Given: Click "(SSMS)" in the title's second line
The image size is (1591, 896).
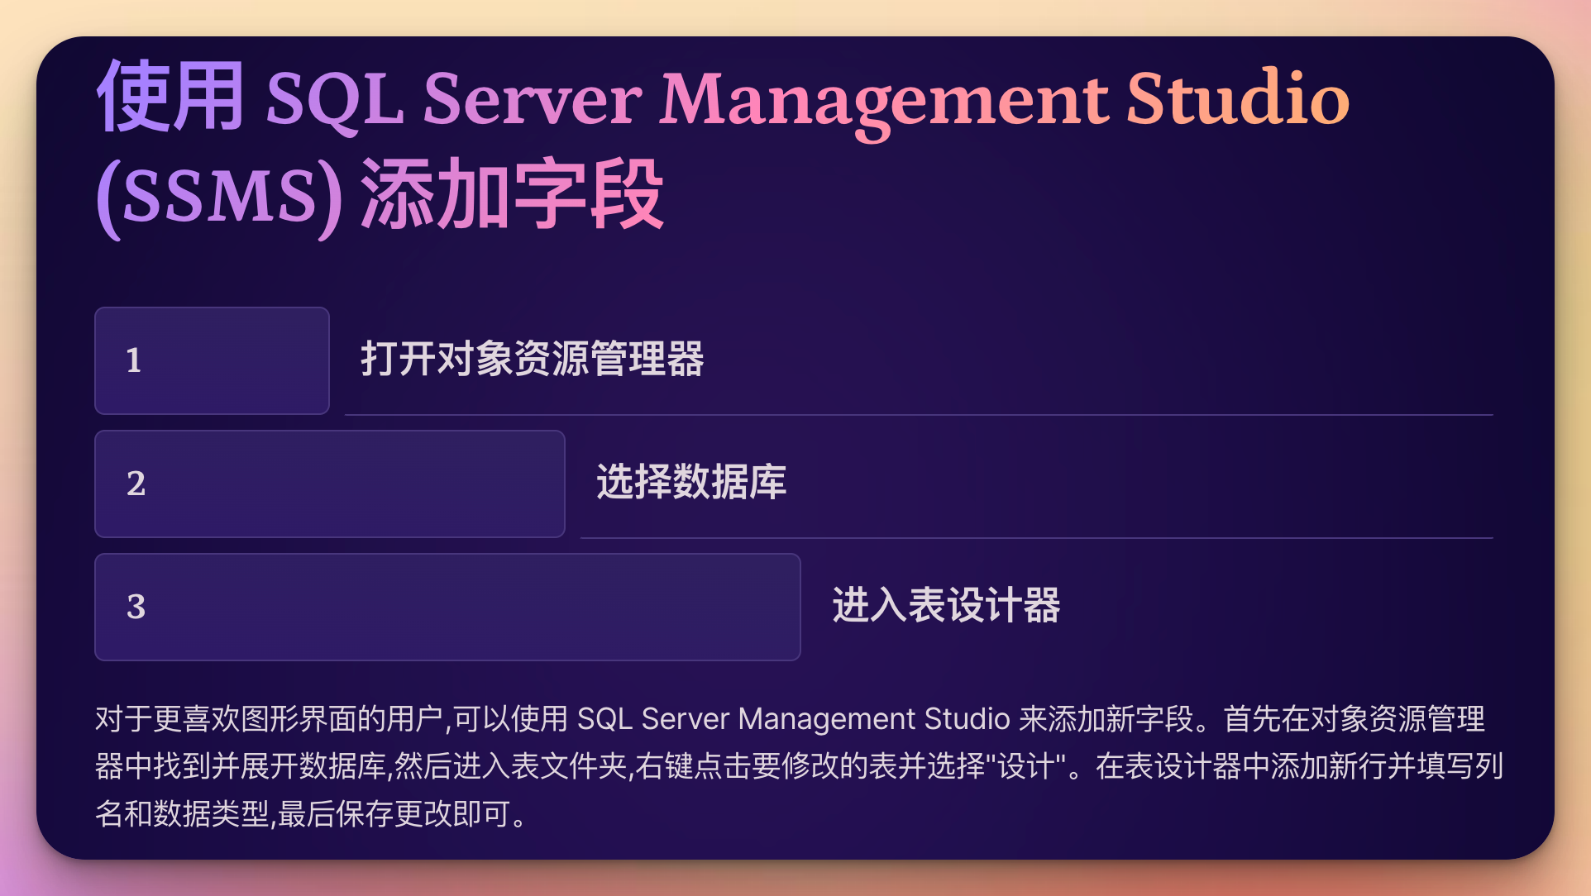Looking at the screenshot, I should (219, 197).
